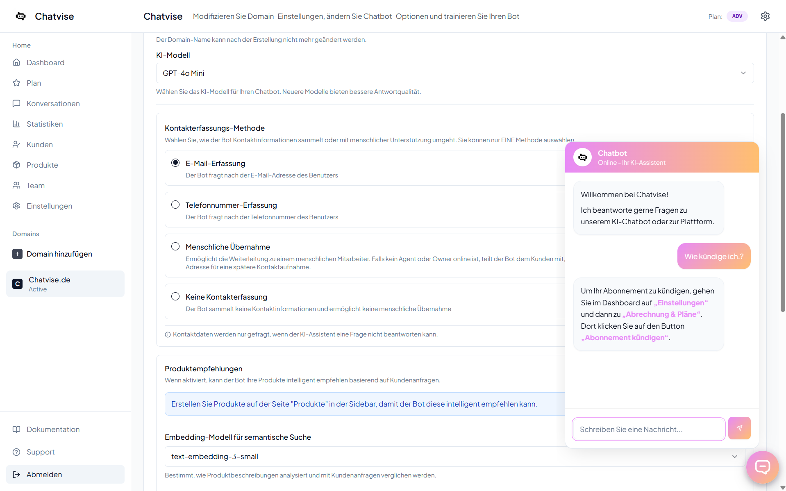The width and height of the screenshot is (786, 491).
Task: Click the settings gear icon in header
Action: [x=765, y=16]
